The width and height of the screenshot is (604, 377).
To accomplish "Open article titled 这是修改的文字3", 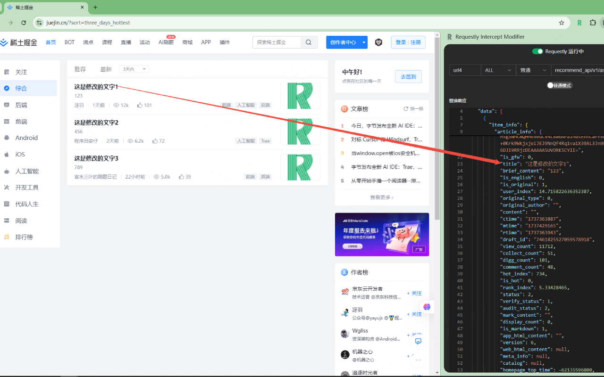I will tap(96, 158).
